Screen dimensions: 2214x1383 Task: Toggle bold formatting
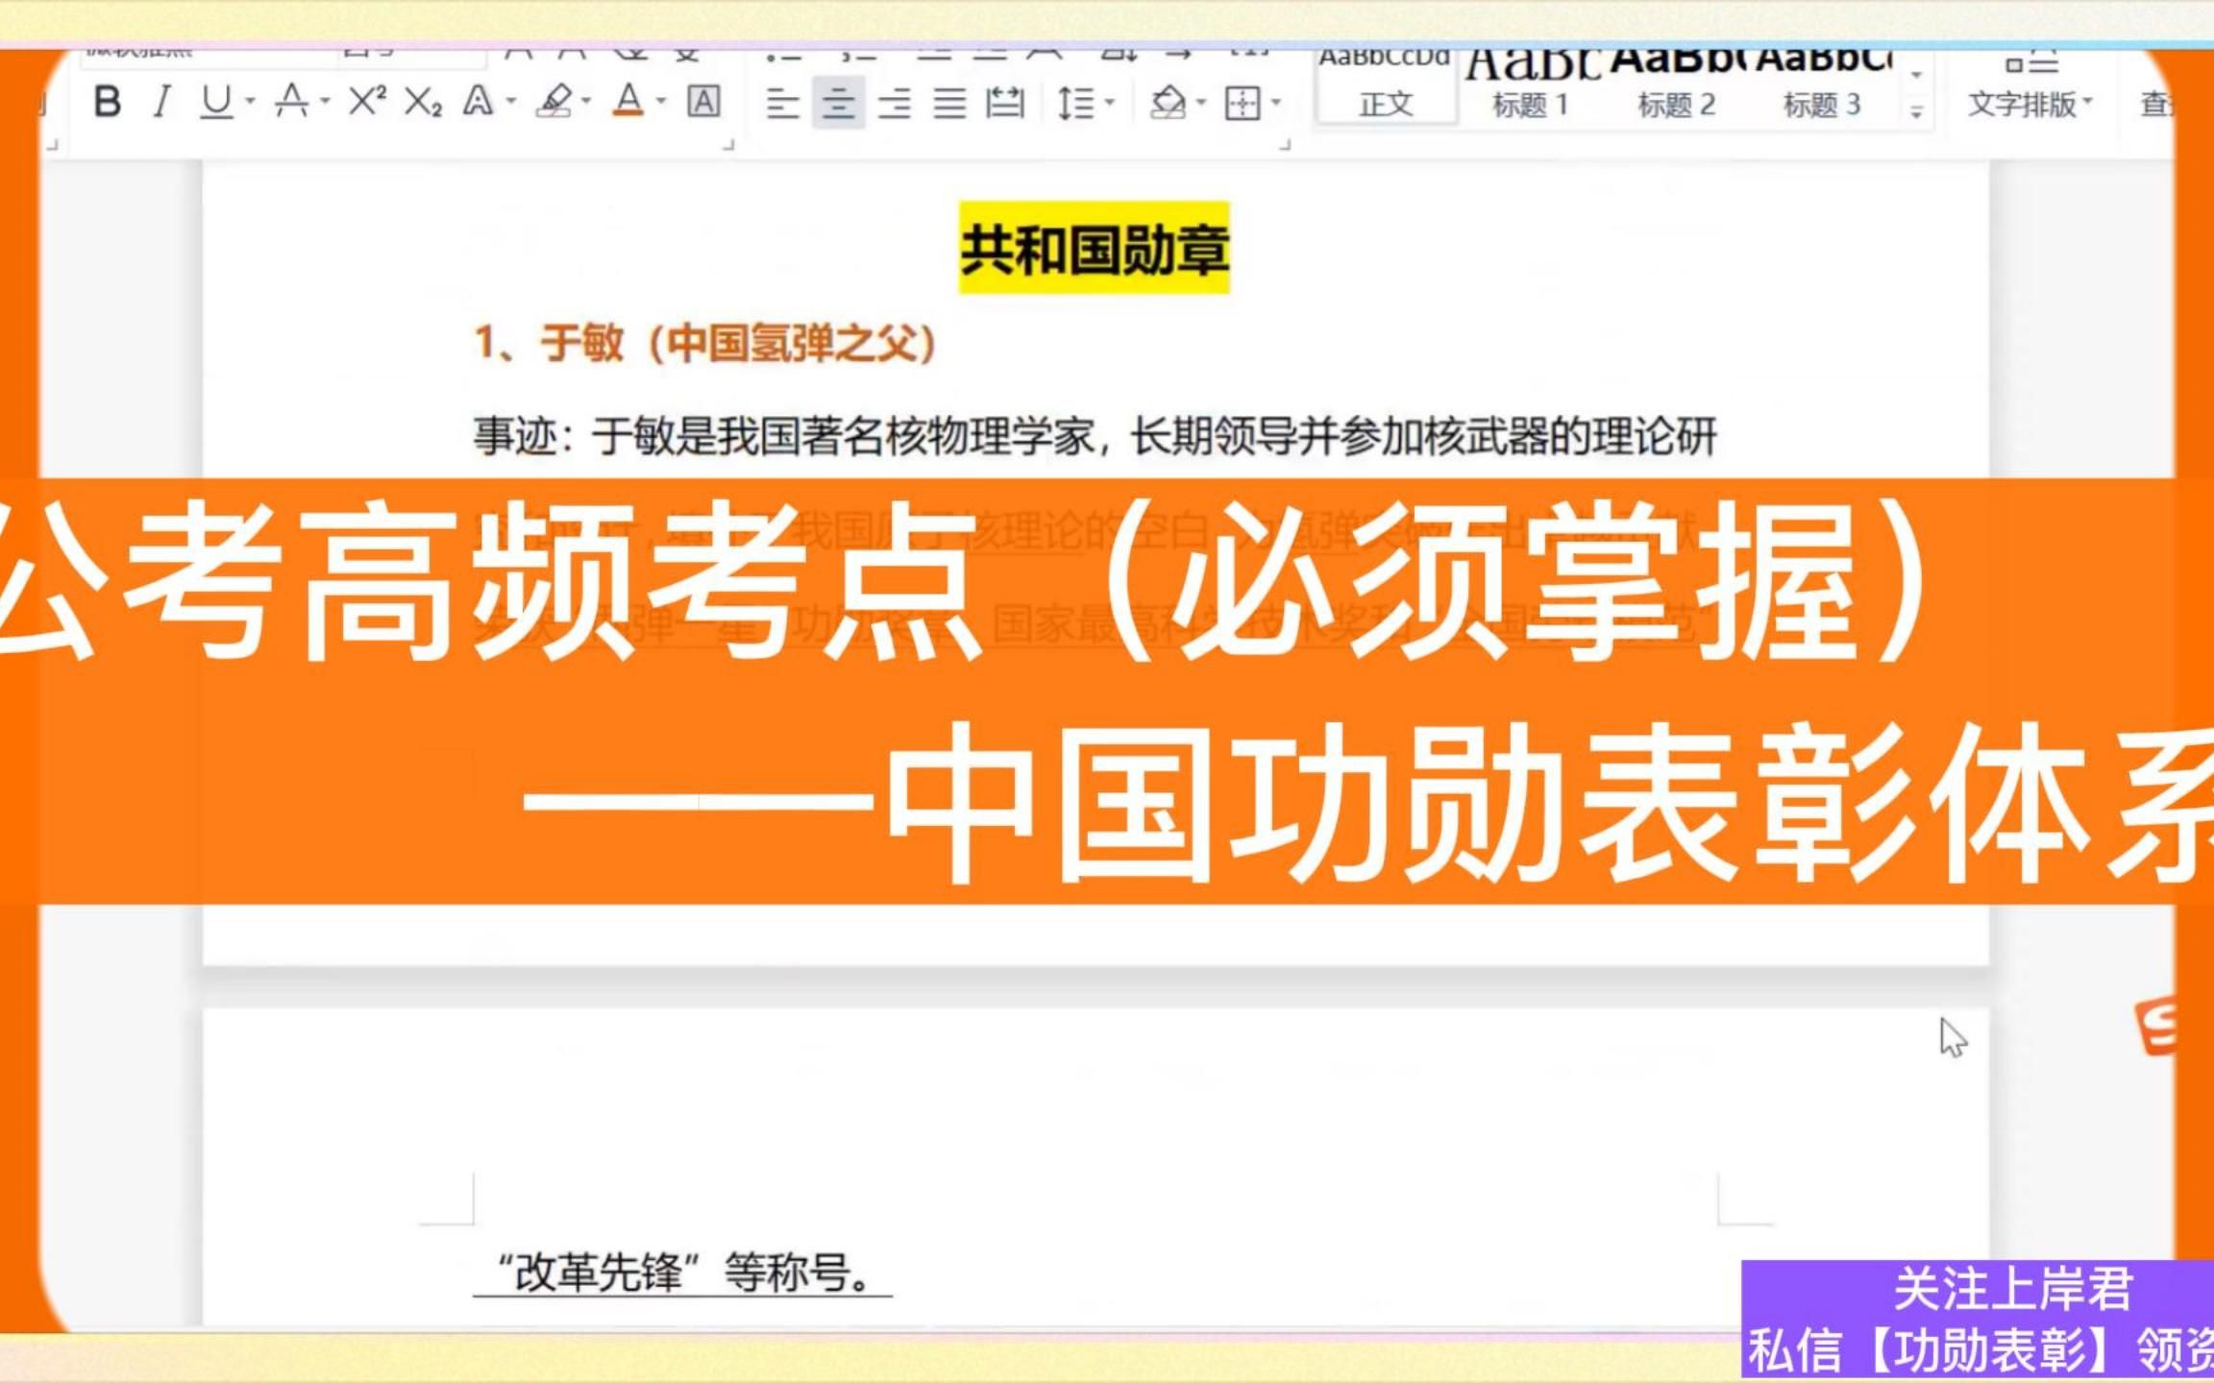coord(108,101)
